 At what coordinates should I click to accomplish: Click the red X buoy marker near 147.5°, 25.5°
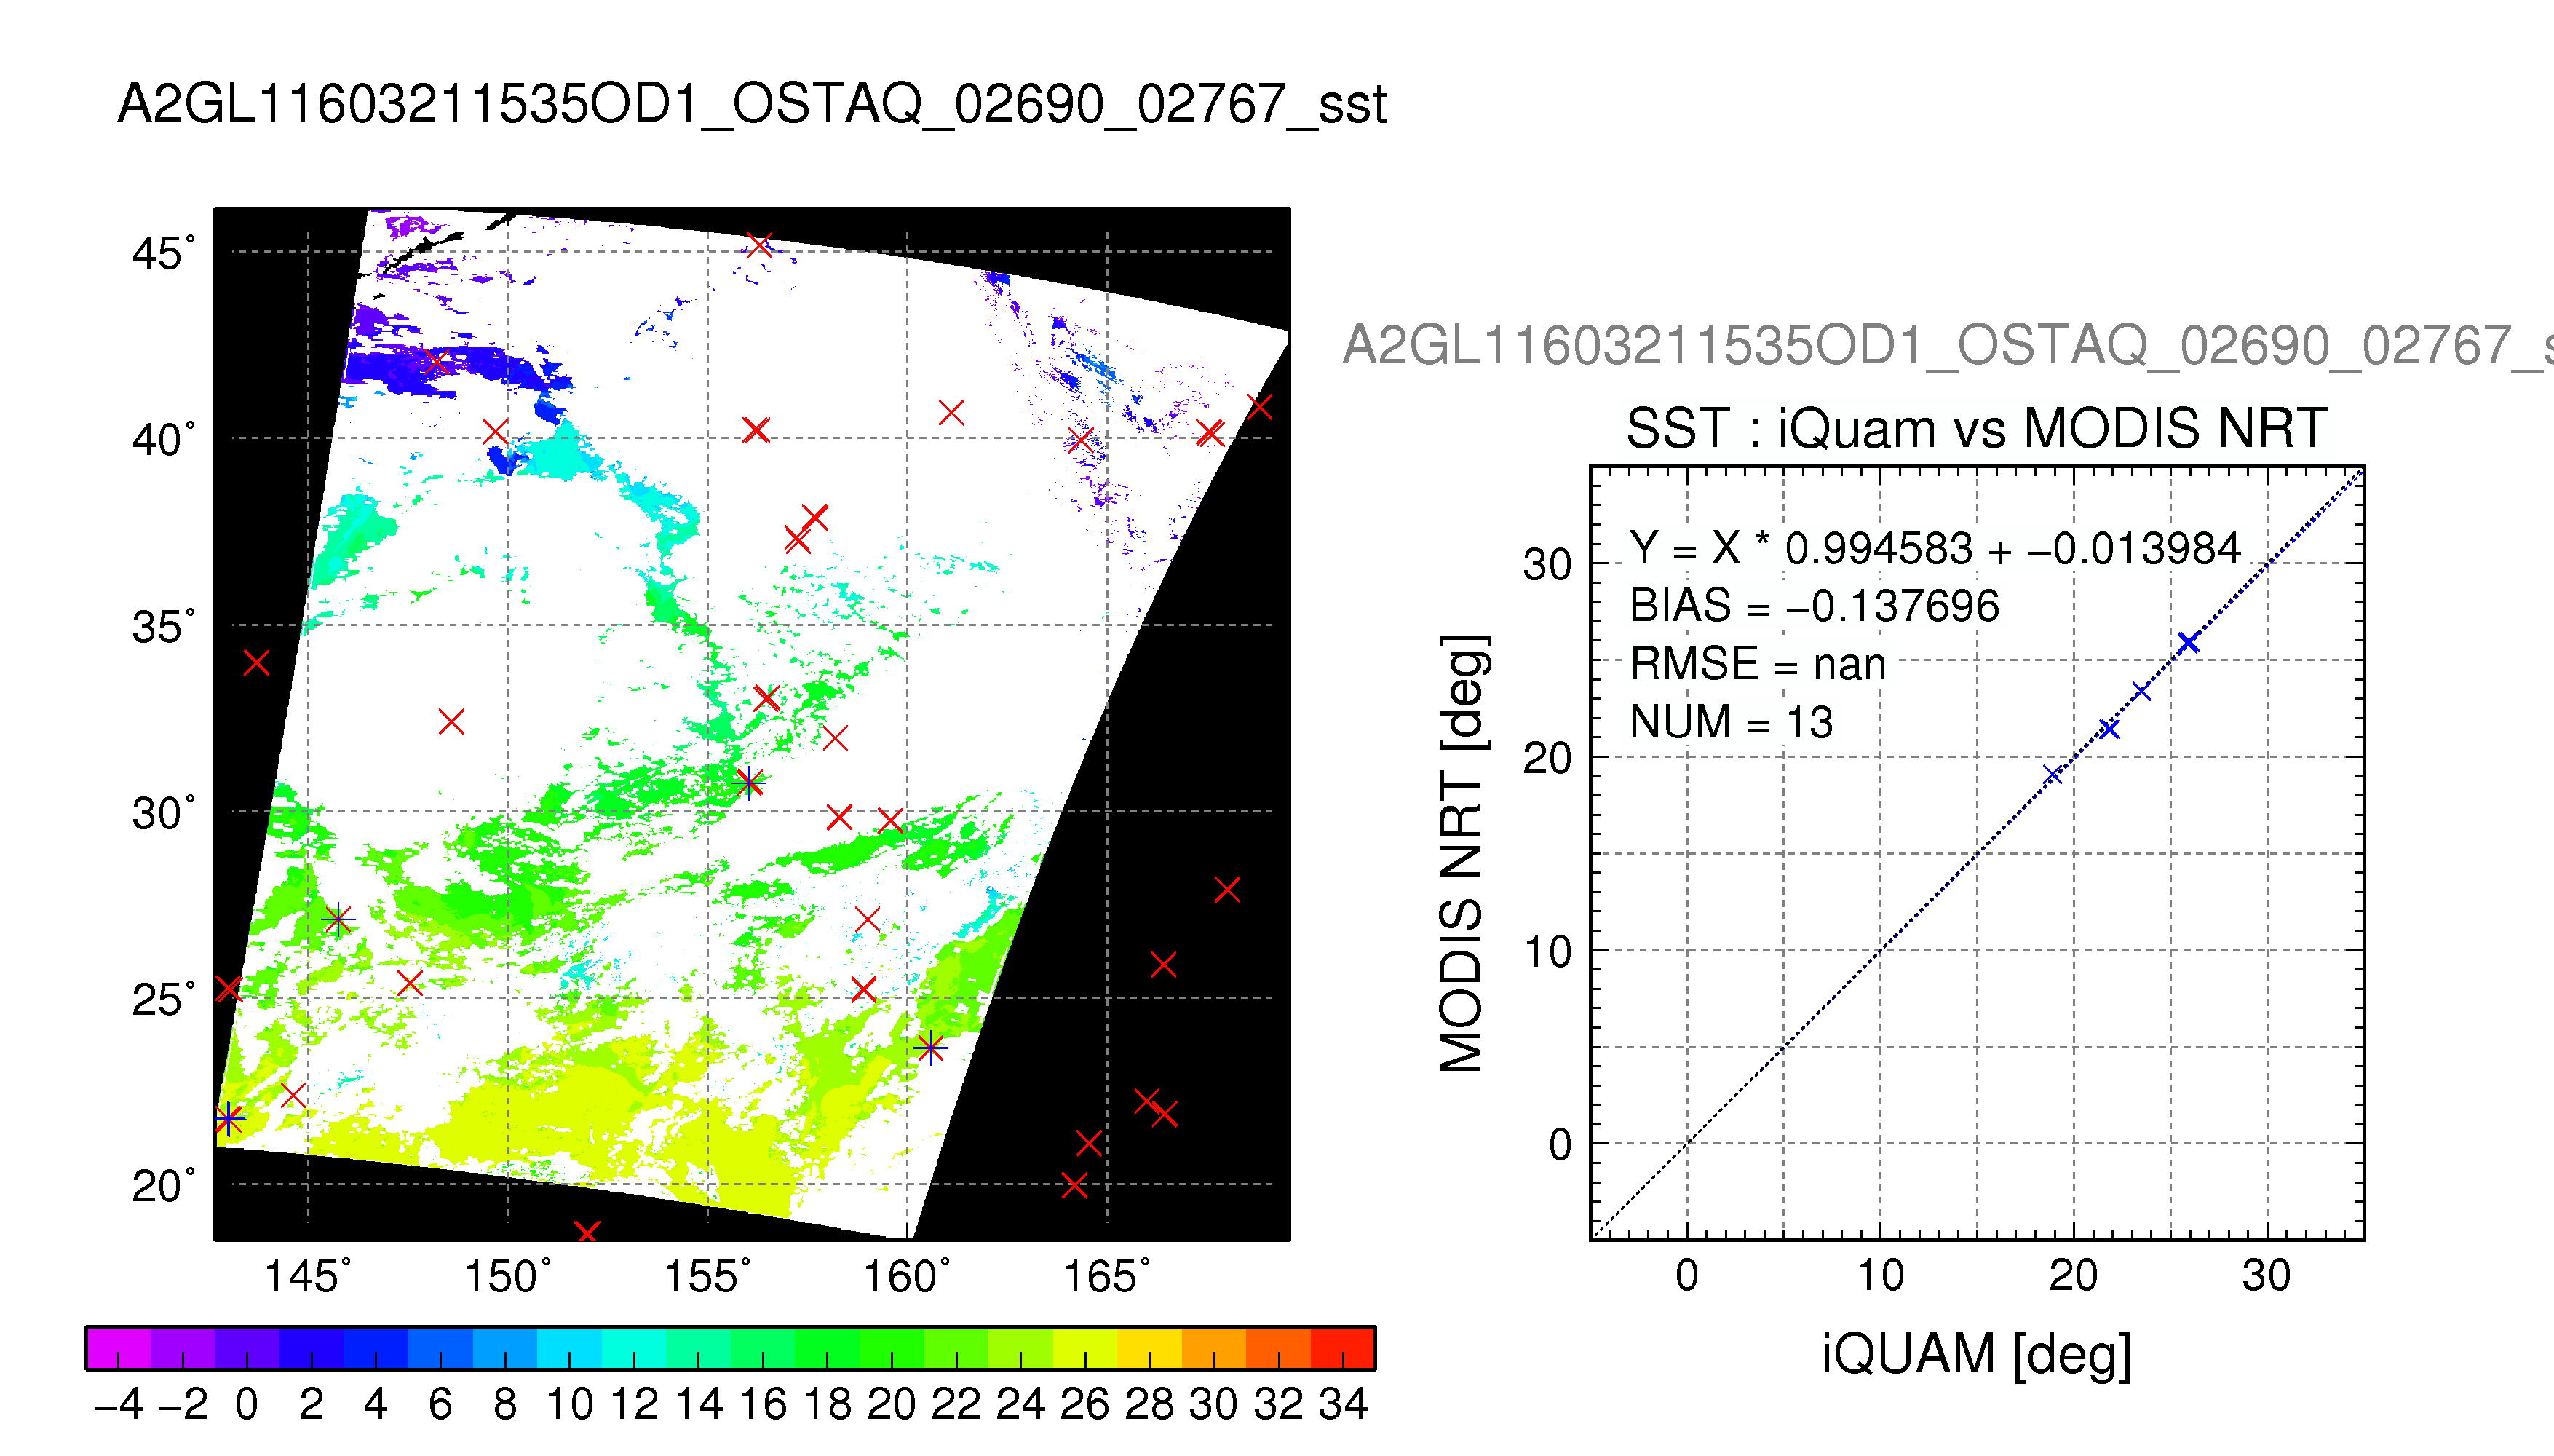(410, 984)
